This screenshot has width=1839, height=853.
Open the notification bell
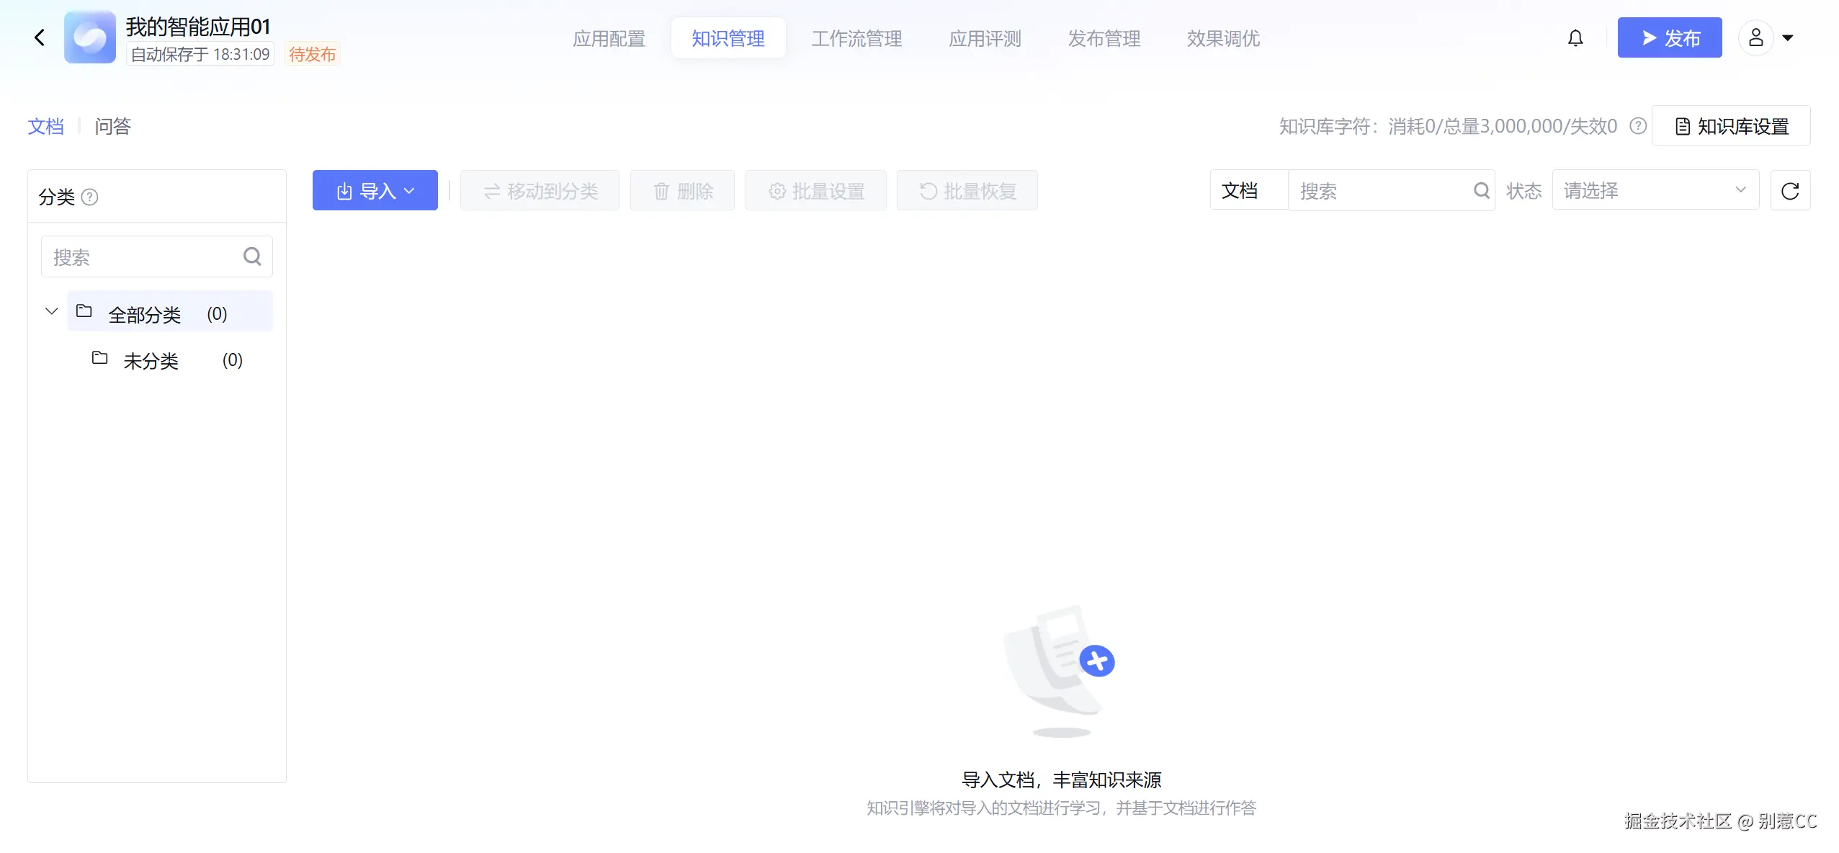pyautogui.click(x=1575, y=37)
